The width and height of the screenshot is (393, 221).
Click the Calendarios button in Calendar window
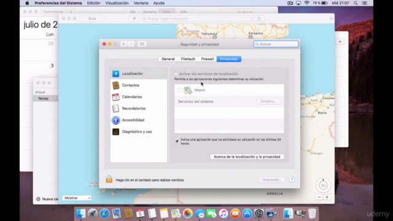click(53, 12)
